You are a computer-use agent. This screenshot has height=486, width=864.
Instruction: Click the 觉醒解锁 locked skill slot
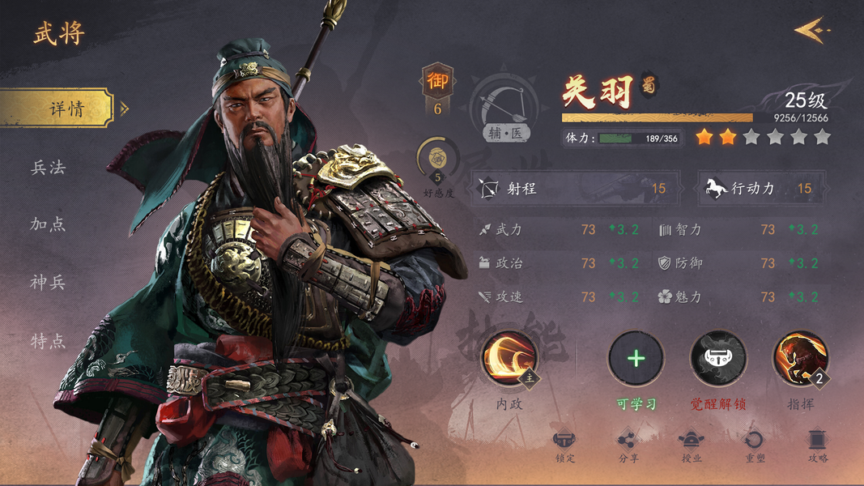[718, 359]
